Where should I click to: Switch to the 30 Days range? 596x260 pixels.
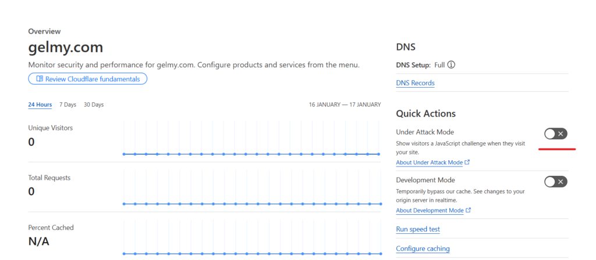[94, 104]
